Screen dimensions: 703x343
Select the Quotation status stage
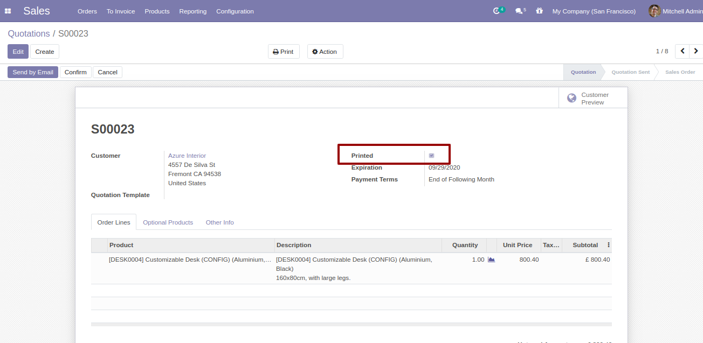pos(583,72)
